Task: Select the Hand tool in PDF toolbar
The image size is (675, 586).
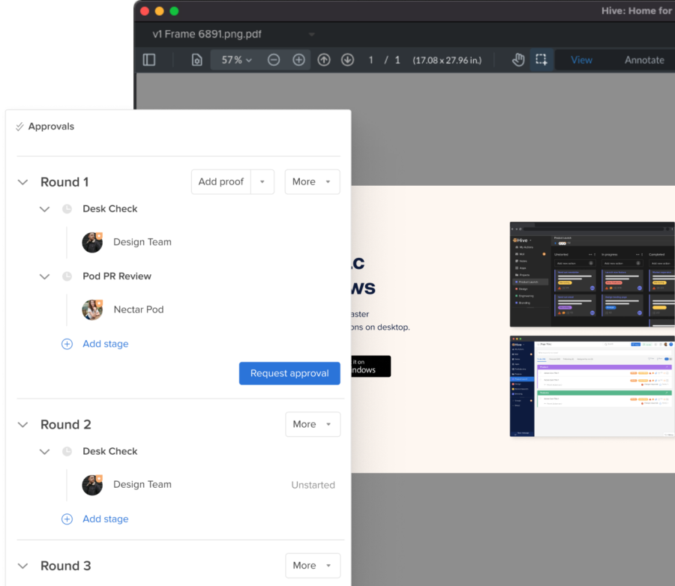Action: [517, 59]
